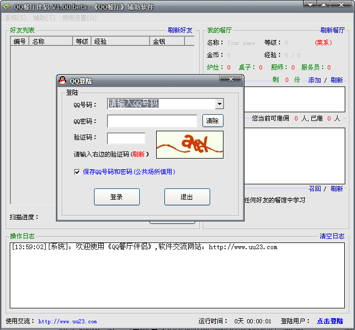Click the 编号 column header
The width and height of the screenshot is (355, 330).
tap(20, 41)
